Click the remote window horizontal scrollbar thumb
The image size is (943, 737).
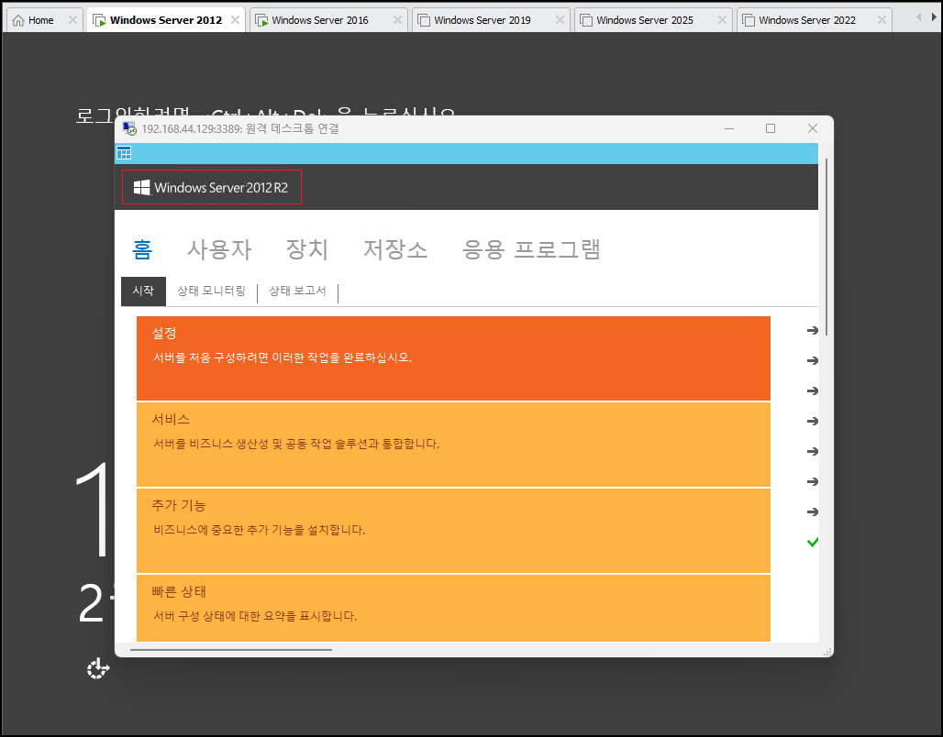231,650
